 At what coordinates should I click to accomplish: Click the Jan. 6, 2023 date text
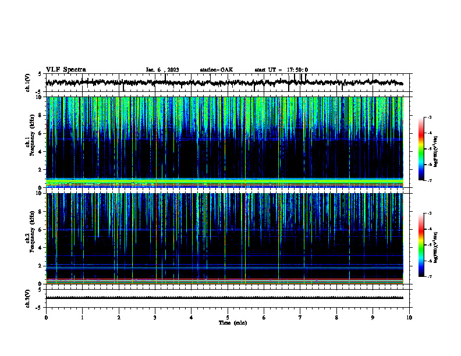pyautogui.click(x=162, y=70)
